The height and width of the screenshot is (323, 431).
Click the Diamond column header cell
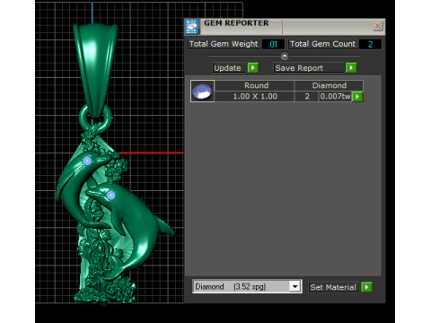[329, 85]
